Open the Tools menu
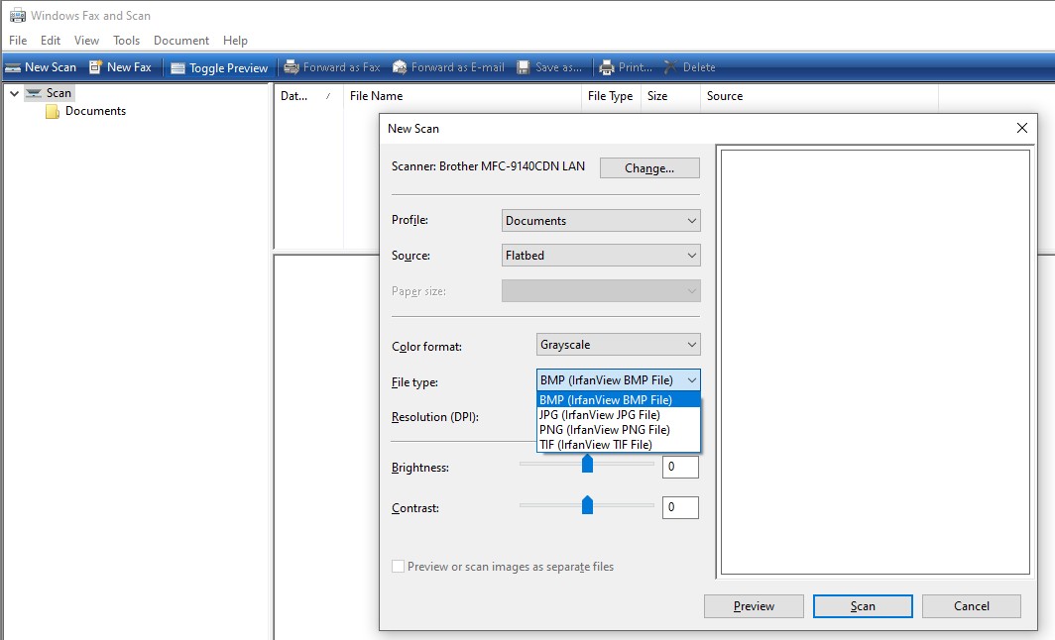 point(126,41)
